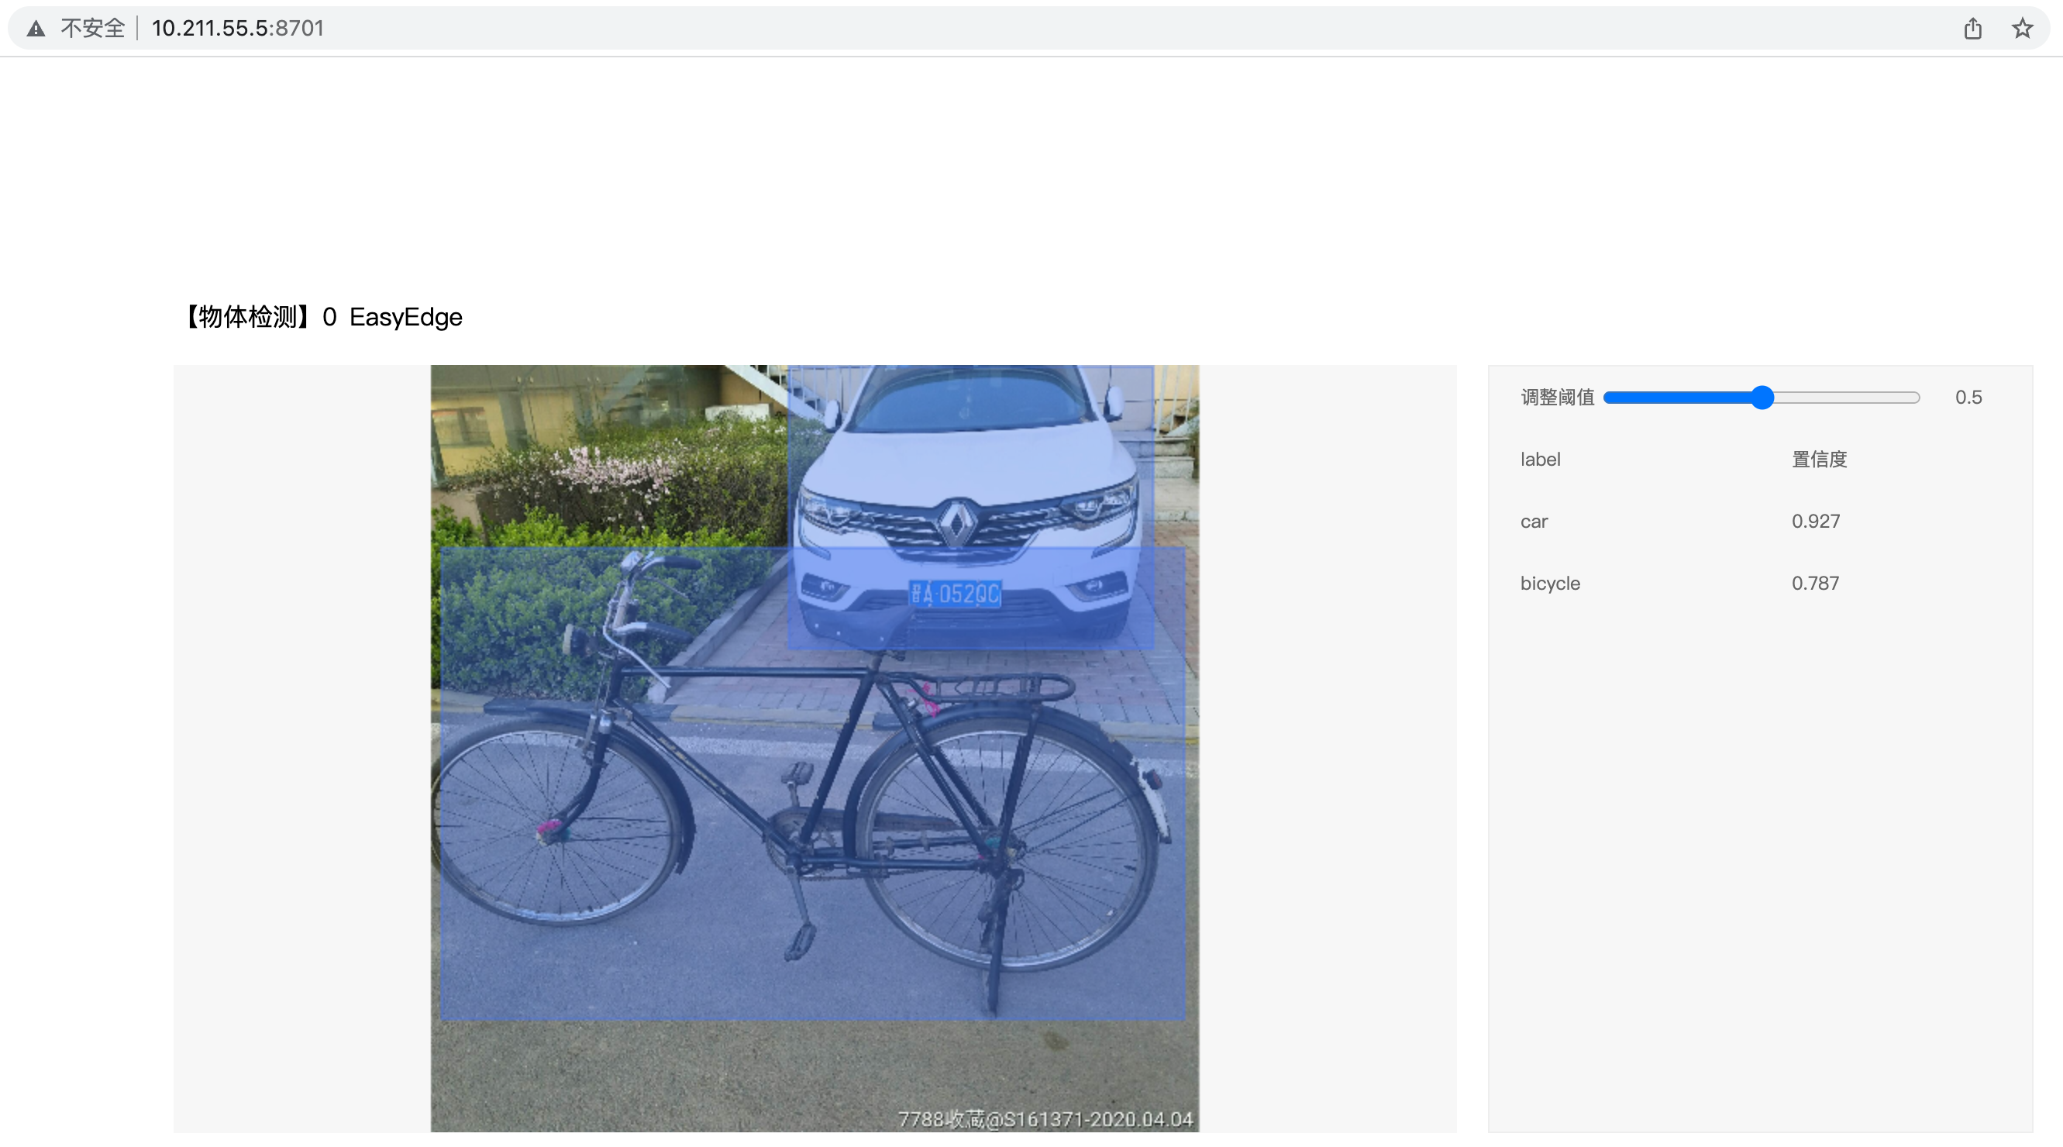Click the not-secure warning triangle icon
2063x1147 pixels.
36,29
